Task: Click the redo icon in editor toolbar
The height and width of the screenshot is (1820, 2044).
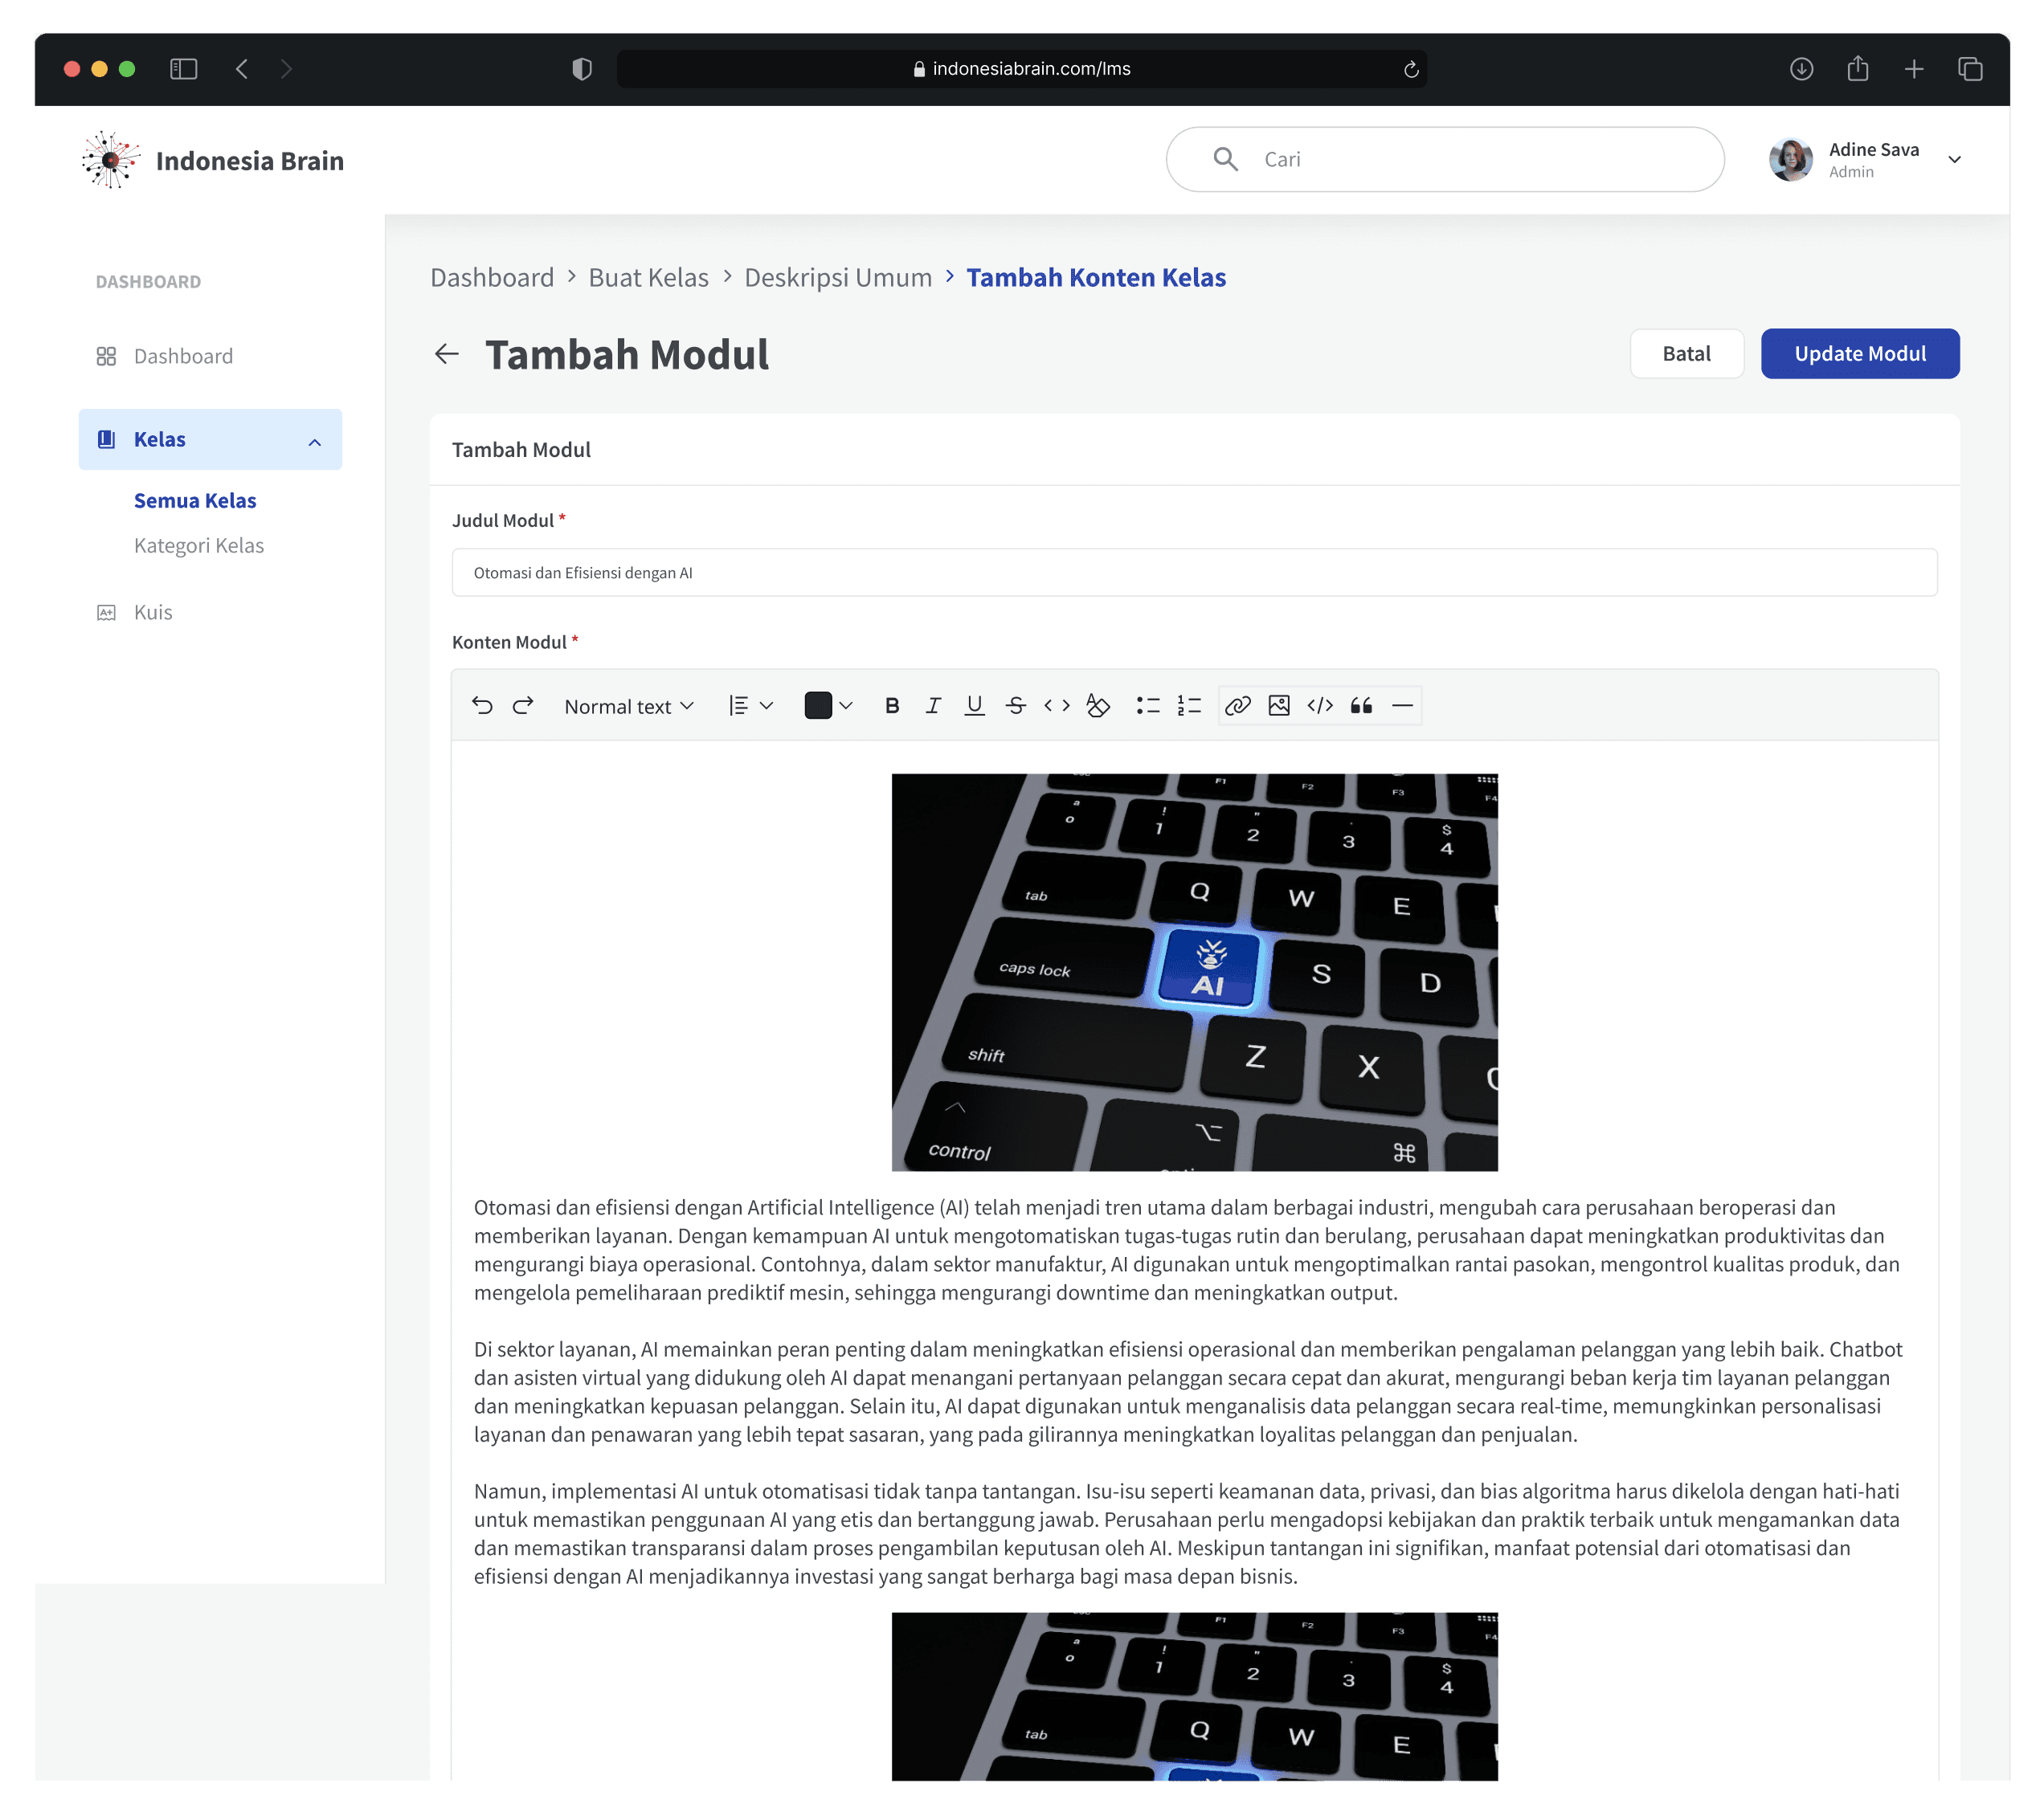Action: click(x=523, y=706)
